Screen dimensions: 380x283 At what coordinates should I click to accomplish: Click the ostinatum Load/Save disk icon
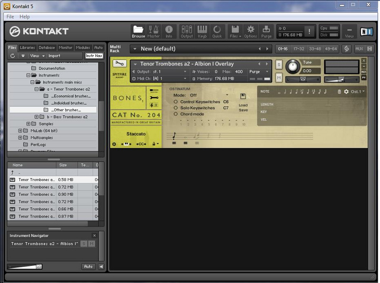pos(243,96)
